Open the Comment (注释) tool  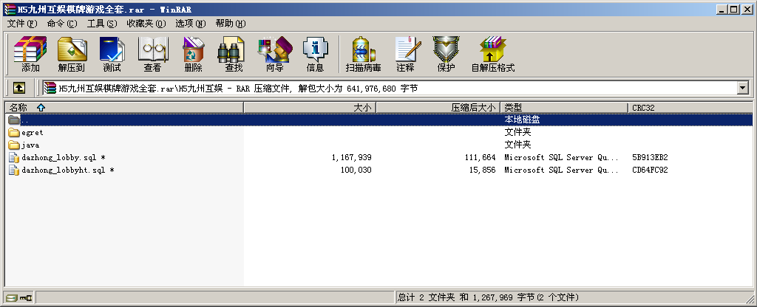[405, 55]
